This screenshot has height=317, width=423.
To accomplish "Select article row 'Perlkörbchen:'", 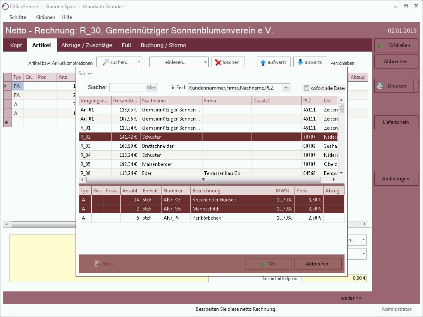I will point(211,218).
